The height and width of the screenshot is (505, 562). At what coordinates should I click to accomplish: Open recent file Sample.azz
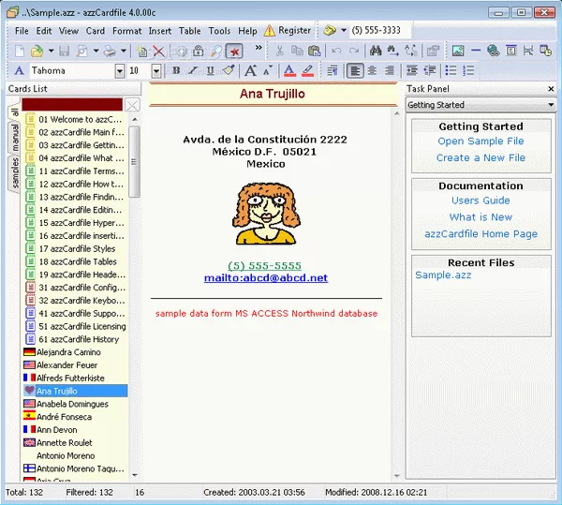[x=443, y=275]
